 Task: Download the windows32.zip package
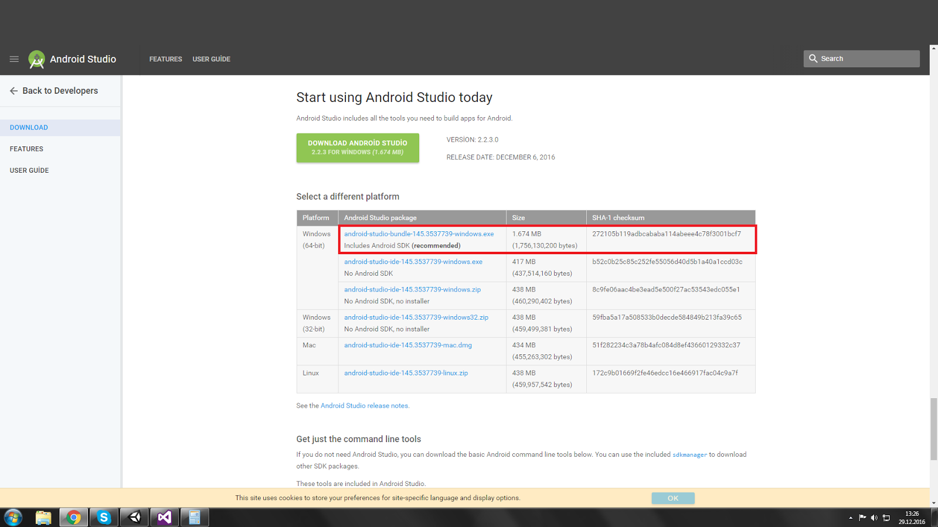416,317
